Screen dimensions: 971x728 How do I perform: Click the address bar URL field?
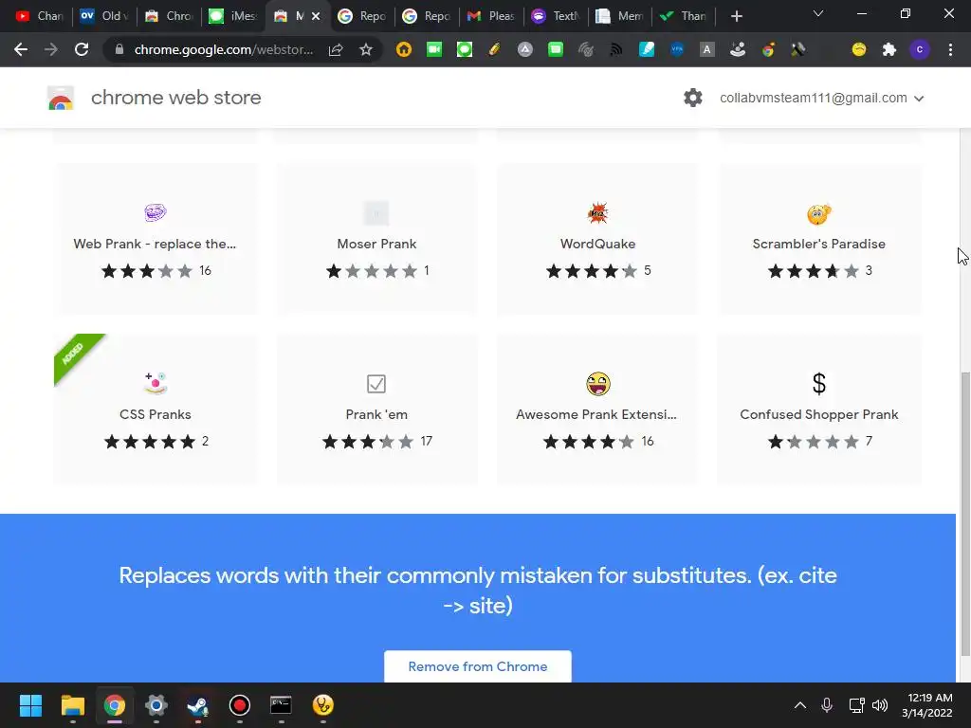tap(224, 49)
